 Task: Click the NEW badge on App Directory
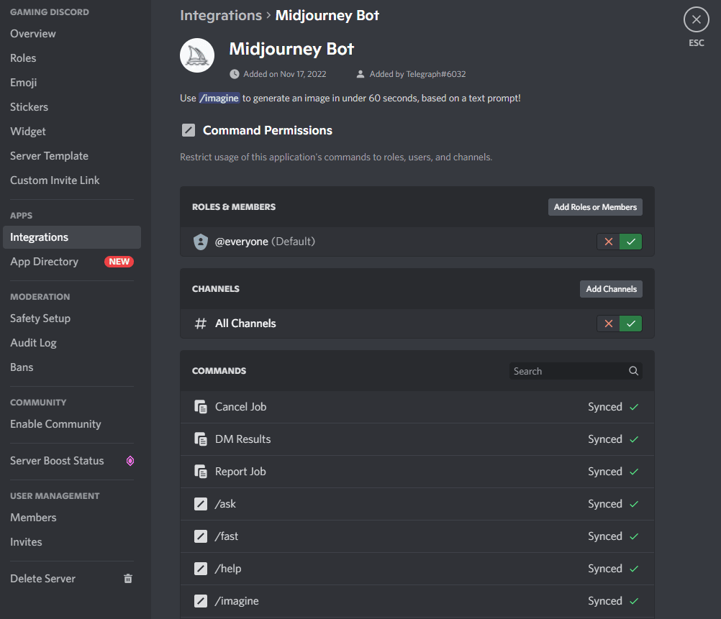pos(119,262)
